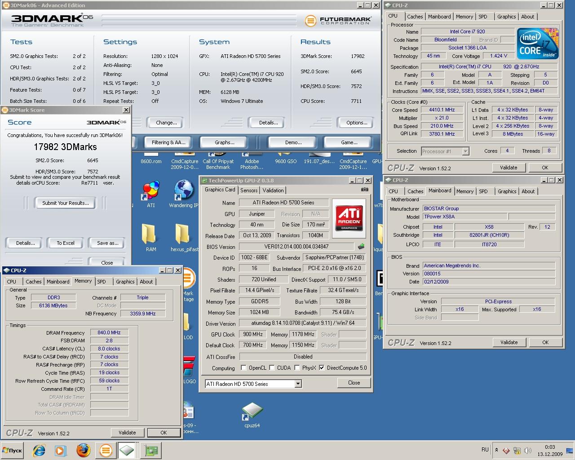Launch the ATI desktop shortcut
Screen dimensions: 575x460
[x=151, y=194]
